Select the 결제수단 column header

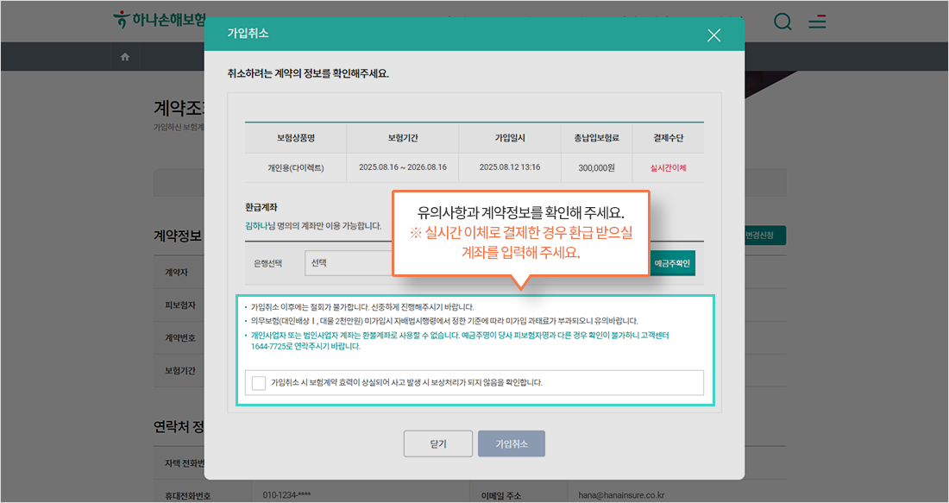point(668,138)
